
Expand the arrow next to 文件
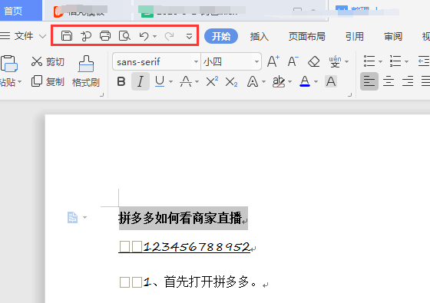tap(42, 36)
